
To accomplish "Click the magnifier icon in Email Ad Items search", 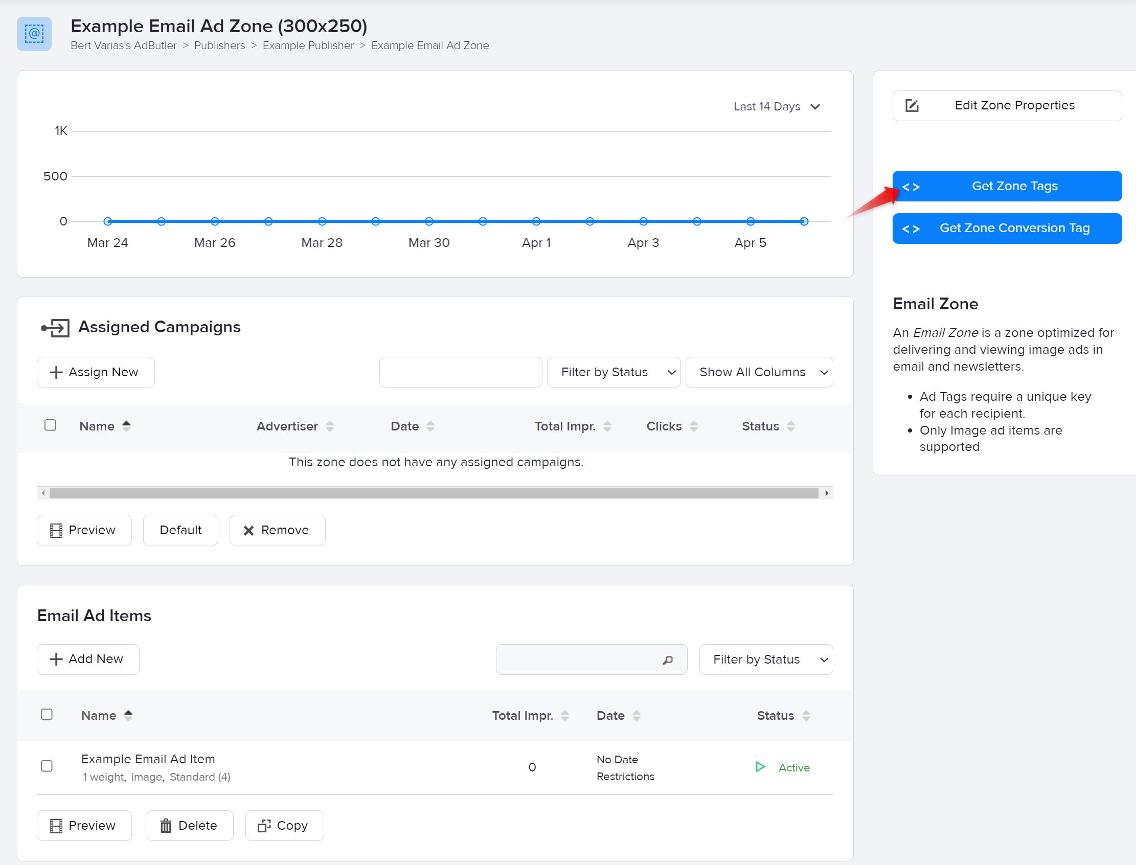I will coord(668,659).
